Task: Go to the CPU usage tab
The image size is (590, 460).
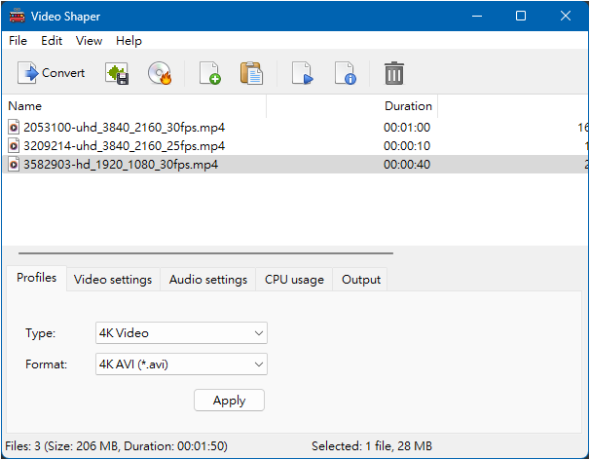Action: point(294,280)
